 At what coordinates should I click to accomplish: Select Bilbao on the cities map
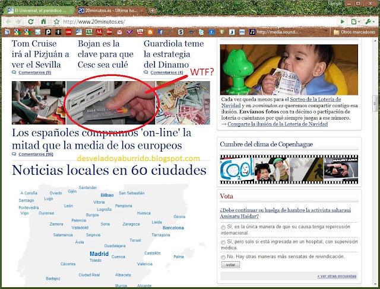pos(107,195)
